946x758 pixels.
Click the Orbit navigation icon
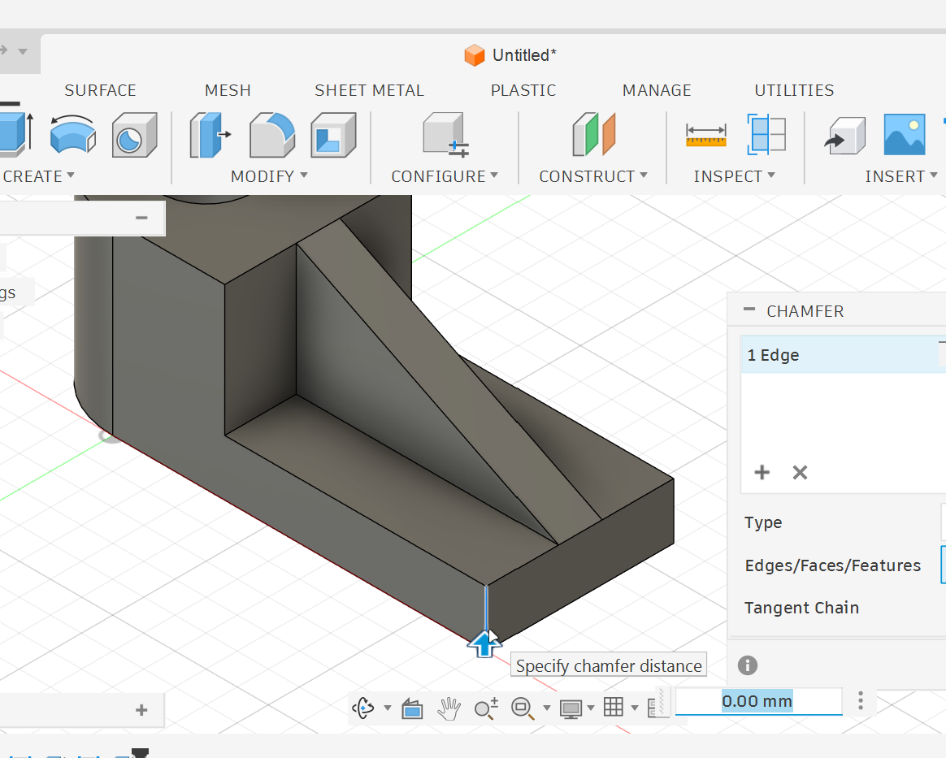click(x=363, y=708)
